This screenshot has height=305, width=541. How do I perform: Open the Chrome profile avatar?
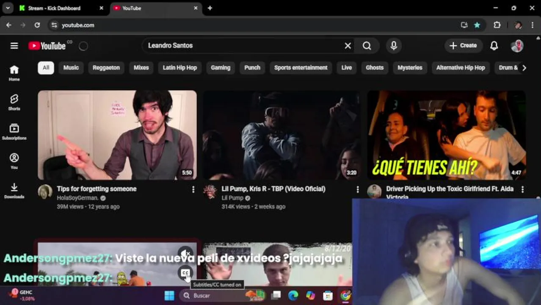click(518, 25)
